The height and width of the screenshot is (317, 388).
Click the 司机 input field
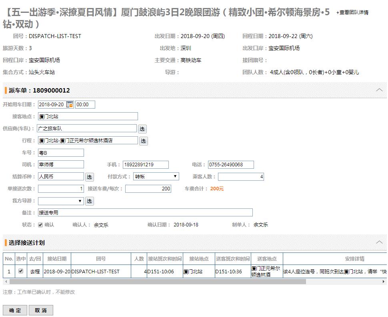pos(61,165)
